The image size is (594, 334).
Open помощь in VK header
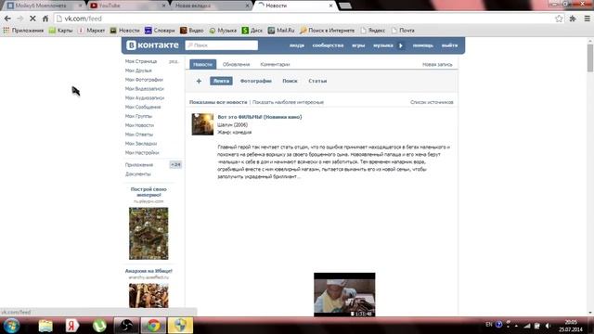[423, 45]
